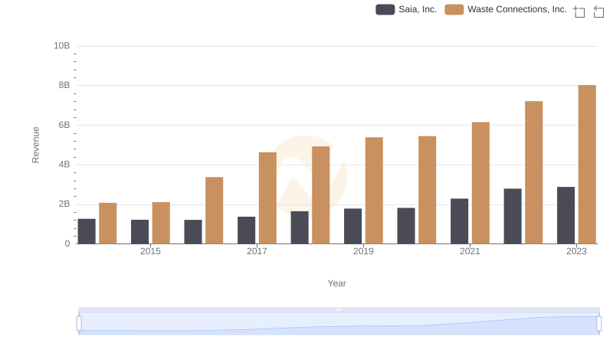613x353 pixels.
Task: Click the 2017 x-axis year label
Action: click(x=257, y=251)
